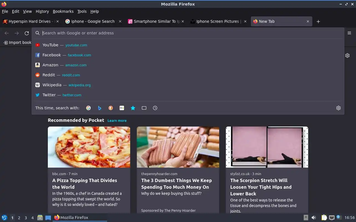
Task: Open A Pizza Topping That Divides article title
Action: pyautogui.click(x=85, y=184)
